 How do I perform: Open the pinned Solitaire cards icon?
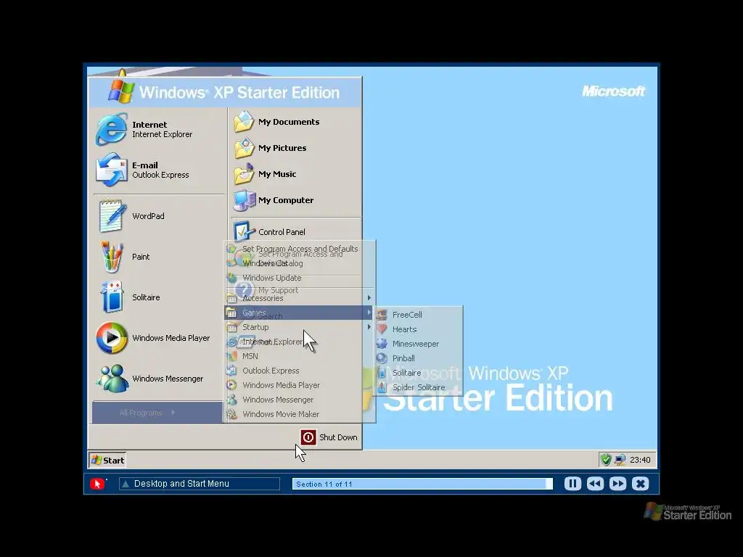[x=112, y=297]
